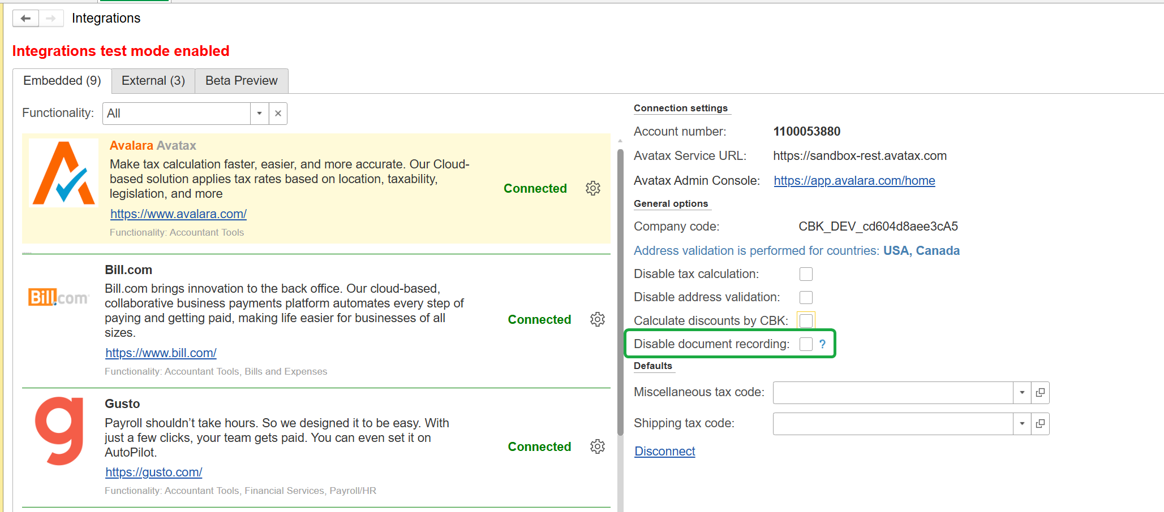Tick Disable document recording checkbox
The height and width of the screenshot is (512, 1164).
[x=806, y=344]
